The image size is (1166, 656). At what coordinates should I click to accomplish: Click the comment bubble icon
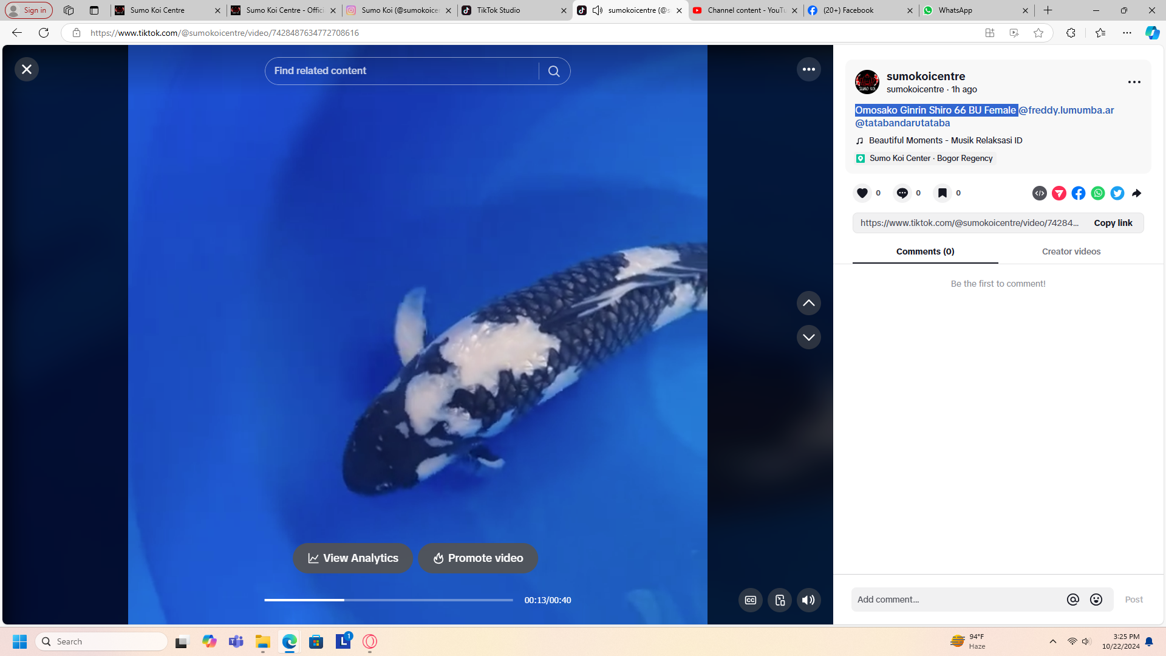(902, 193)
